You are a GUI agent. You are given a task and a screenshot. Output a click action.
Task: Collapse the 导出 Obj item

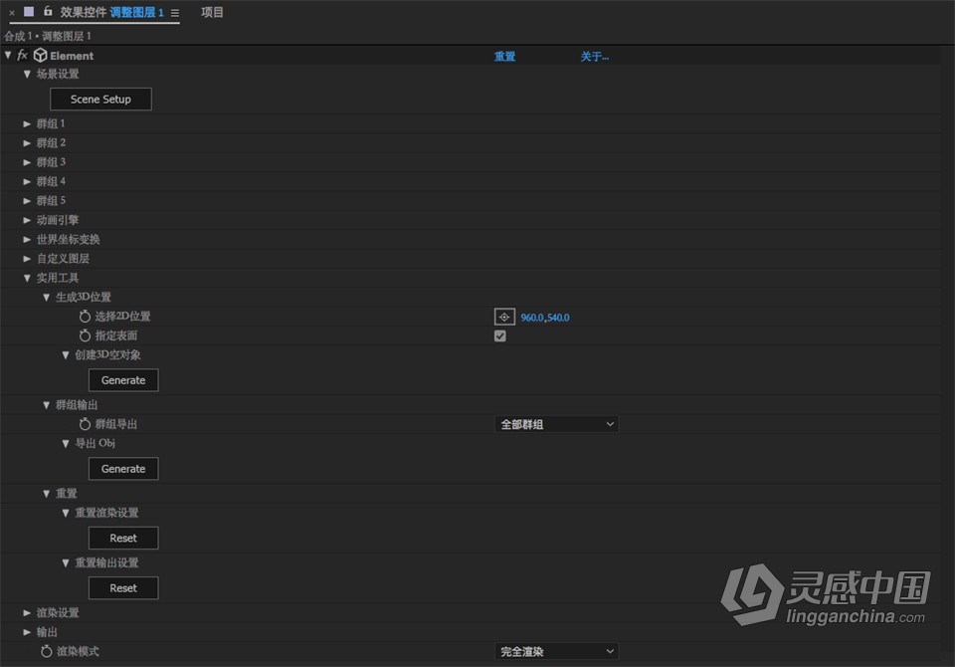pyautogui.click(x=66, y=444)
